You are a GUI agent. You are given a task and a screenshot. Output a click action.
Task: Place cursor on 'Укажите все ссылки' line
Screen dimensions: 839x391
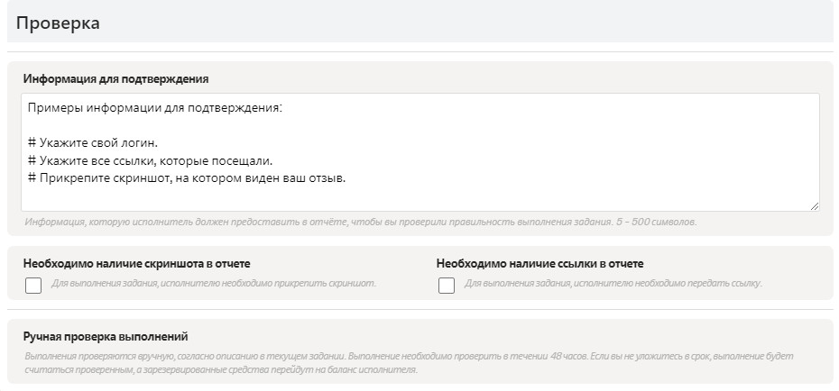[x=153, y=160]
